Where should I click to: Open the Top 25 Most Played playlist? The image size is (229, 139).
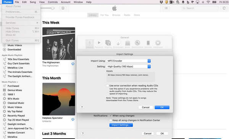18,120
